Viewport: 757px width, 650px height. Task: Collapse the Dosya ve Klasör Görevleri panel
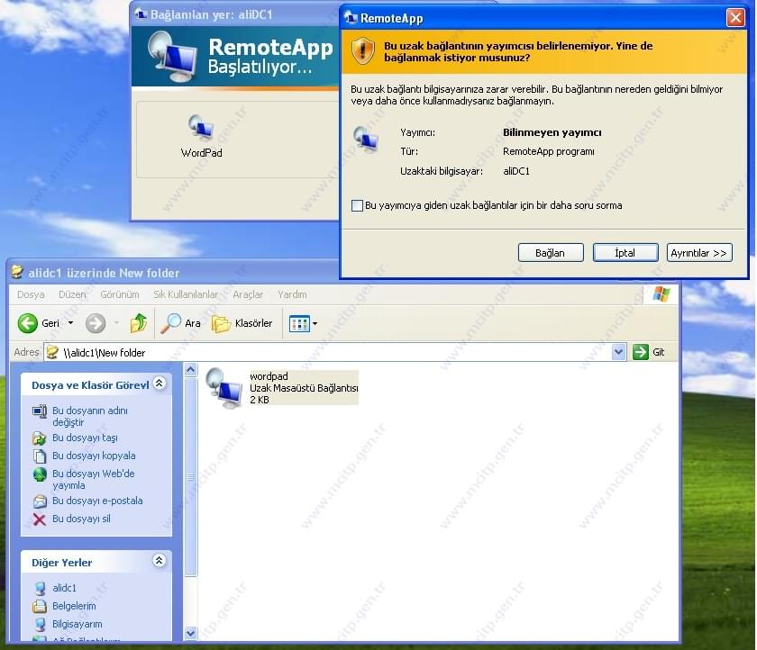coord(160,383)
